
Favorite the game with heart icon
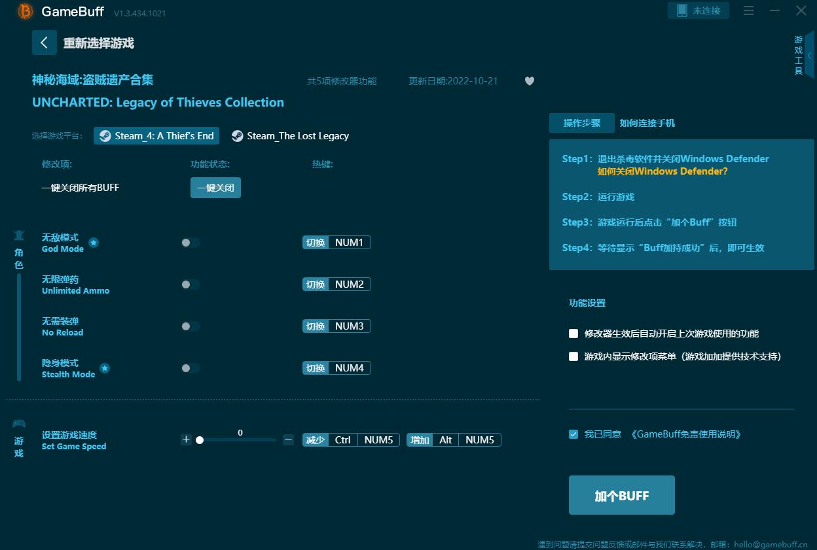pyautogui.click(x=530, y=81)
